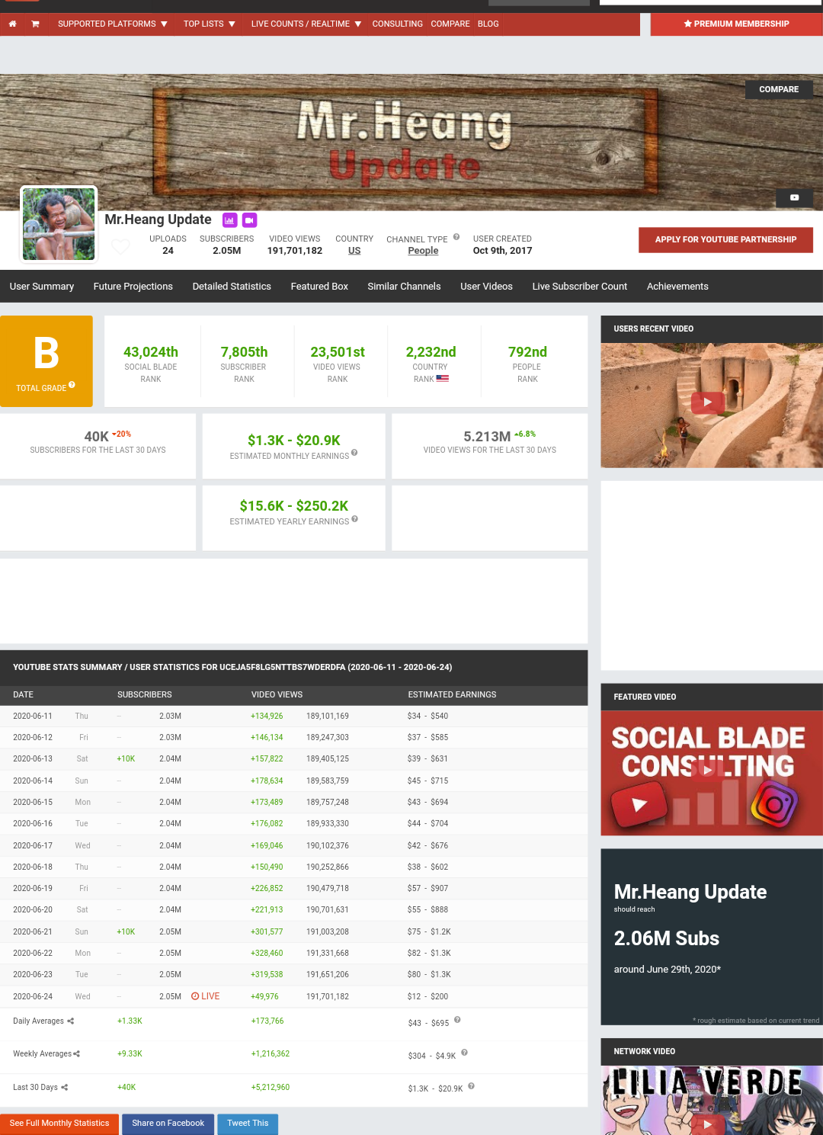Open help for last 30 days earnings
Screen dimensions: 823x1135
pyautogui.click(x=471, y=1086)
